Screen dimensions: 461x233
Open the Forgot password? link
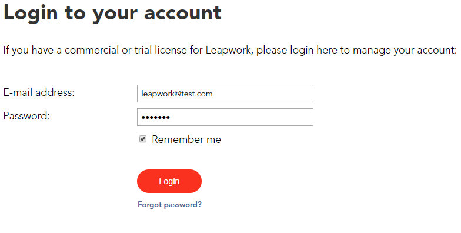[x=169, y=205]
